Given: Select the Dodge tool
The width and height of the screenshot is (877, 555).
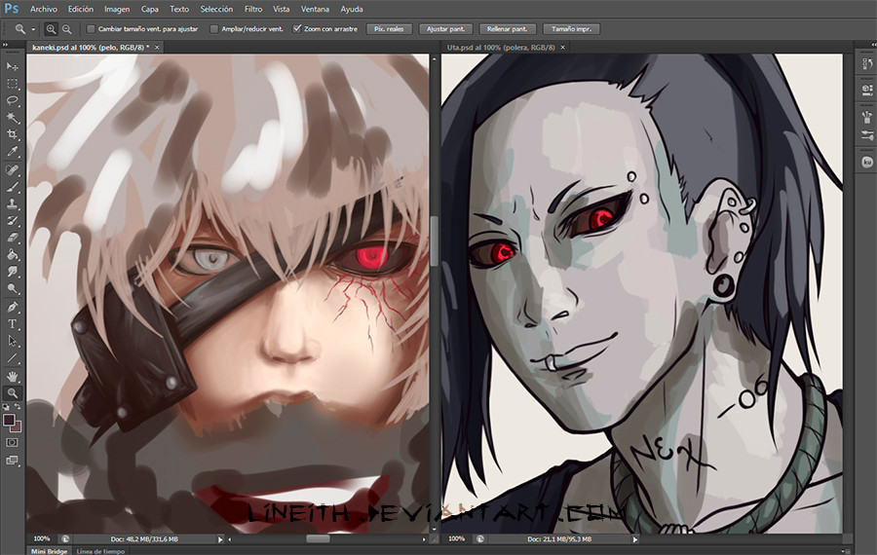Looking at the screenshot, I should tap(13, 288).
